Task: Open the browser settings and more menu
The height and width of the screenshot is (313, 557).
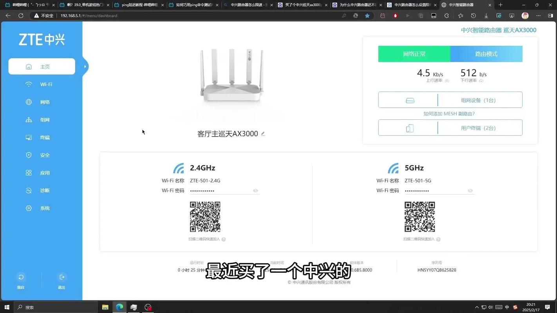Action: tap(539, 16)
